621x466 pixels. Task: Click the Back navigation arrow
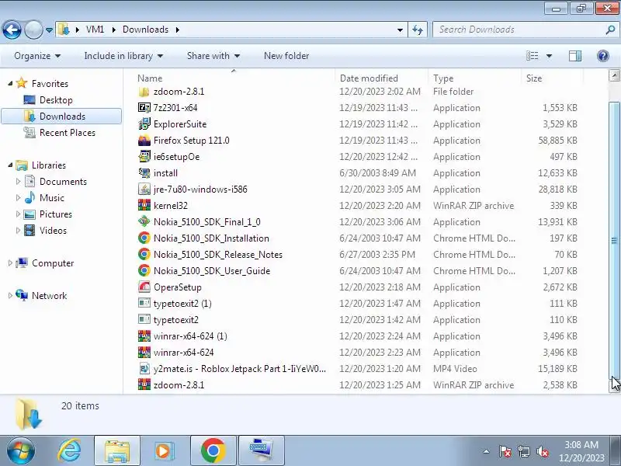[12, 30]
